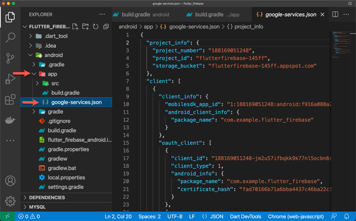This screenshot has height=221, width=356.
Task: Open editor more actions ellipsis menu
Action: (346, 14)
